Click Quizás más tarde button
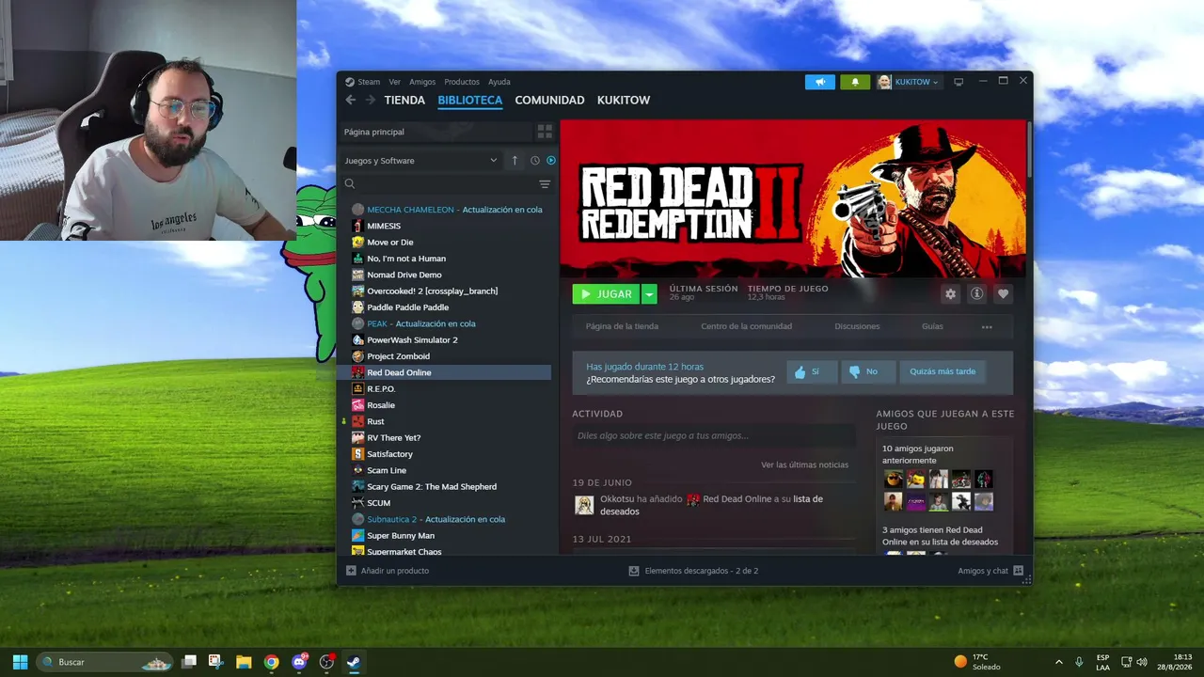Viewport: 1204px width, 677px height. point(943,371)
